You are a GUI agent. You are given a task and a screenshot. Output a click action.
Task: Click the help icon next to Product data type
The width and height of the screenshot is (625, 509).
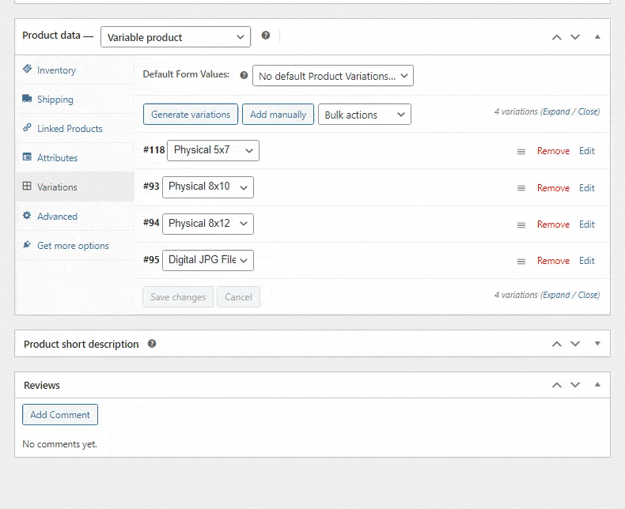(x=266, y=36)
